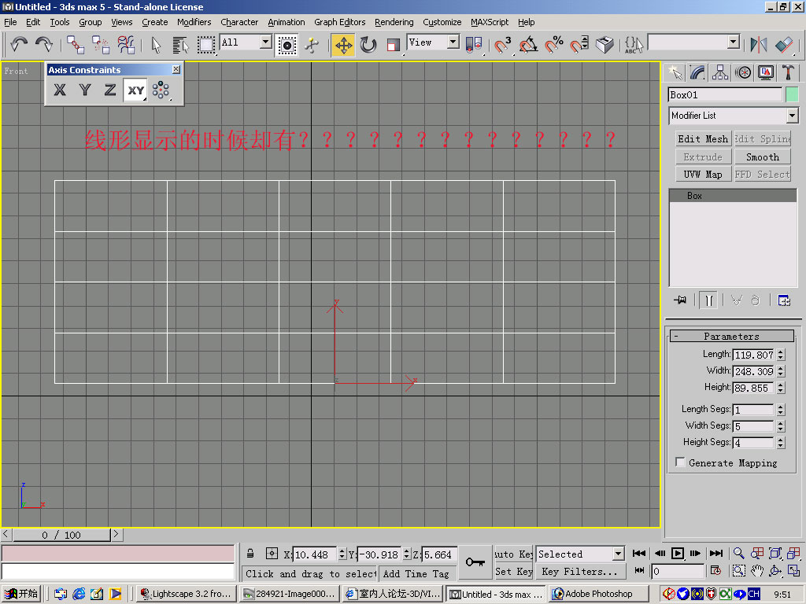The image size is (806, 604).
Task: Open the Utilities hammer panel
Action: 787,72
